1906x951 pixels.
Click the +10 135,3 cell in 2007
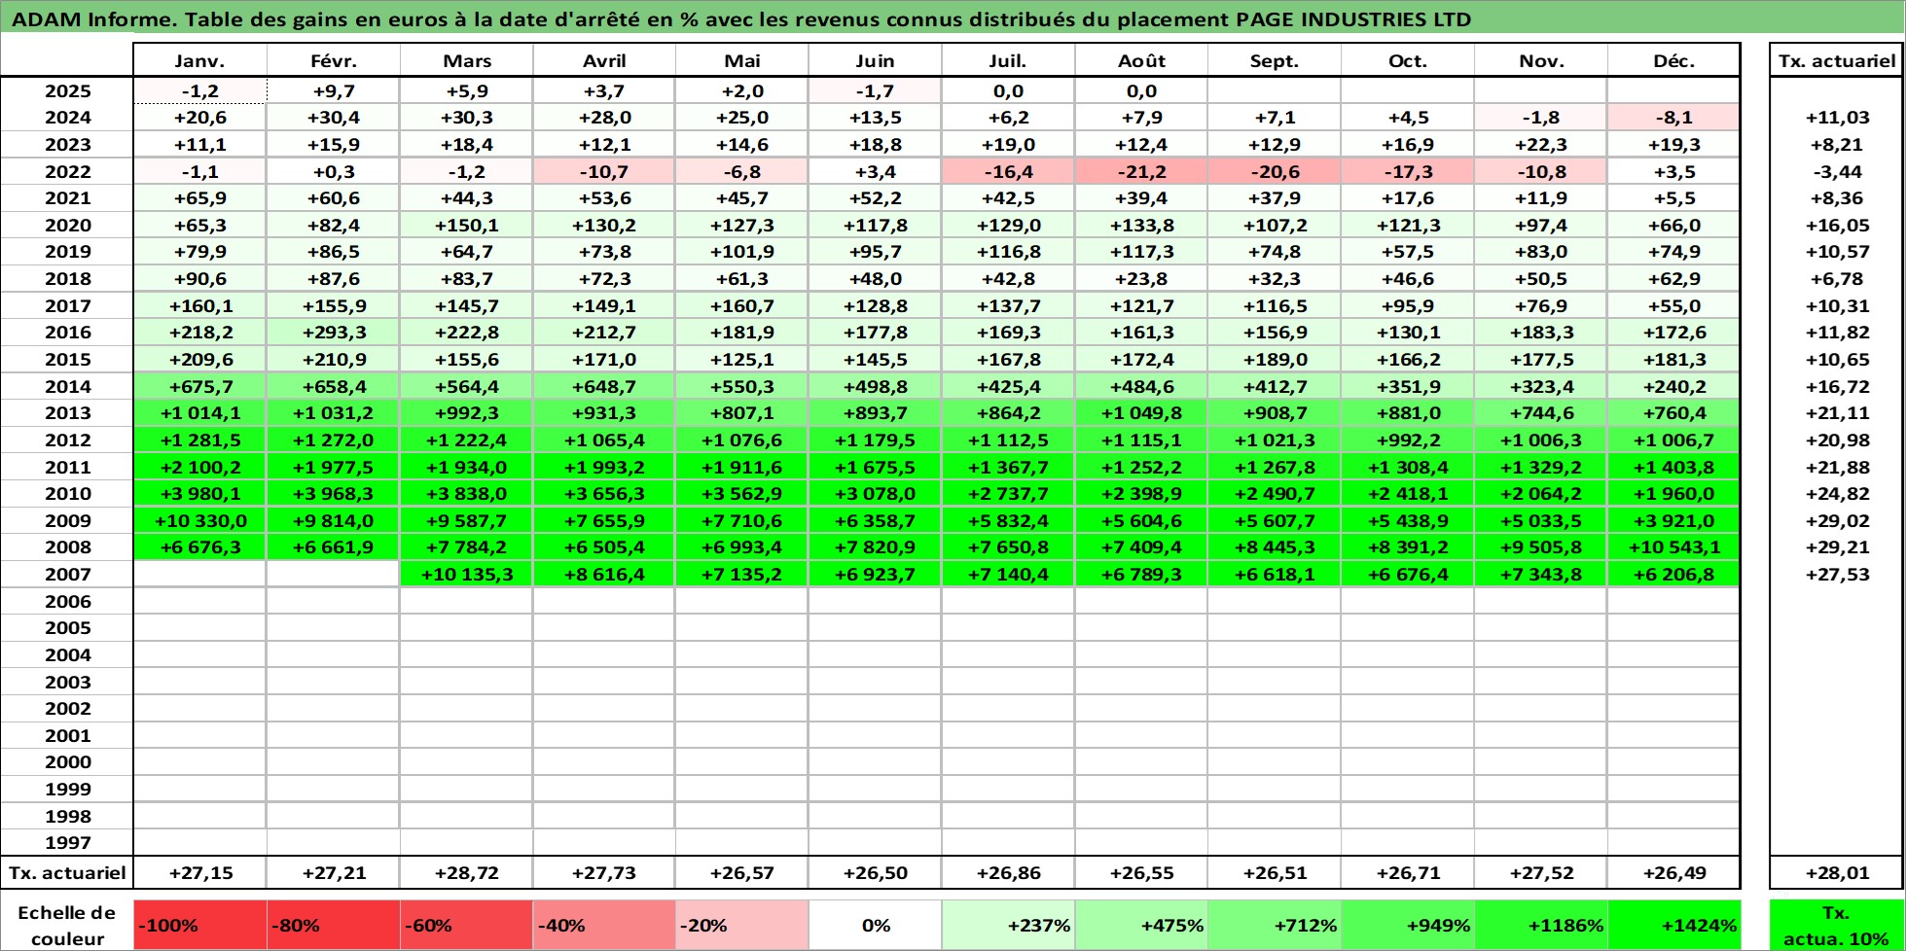coord(467,575)
